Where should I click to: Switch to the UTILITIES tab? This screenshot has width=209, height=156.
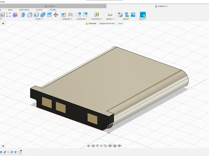click(x=53, y=10)
